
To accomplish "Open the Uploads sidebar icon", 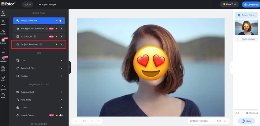I will (3, 88).
